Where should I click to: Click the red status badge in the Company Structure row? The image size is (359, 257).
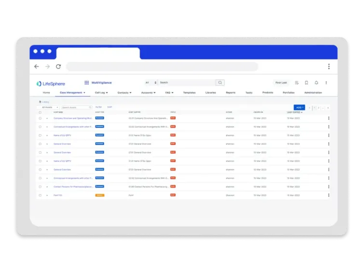point(173,118)
